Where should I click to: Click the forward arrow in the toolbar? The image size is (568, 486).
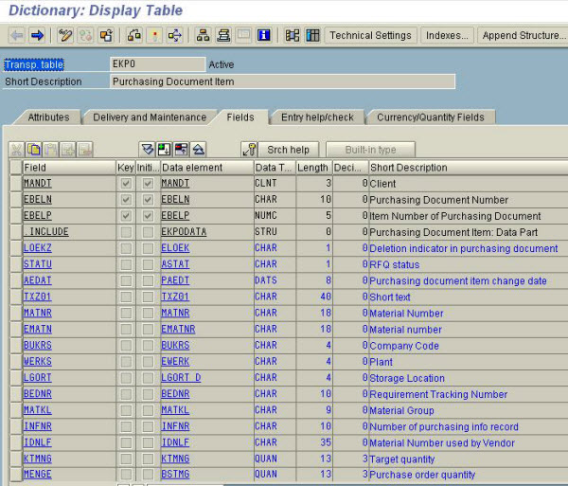pos(37,36)
